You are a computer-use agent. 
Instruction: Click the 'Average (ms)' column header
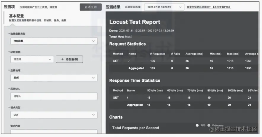pos(194,54)
